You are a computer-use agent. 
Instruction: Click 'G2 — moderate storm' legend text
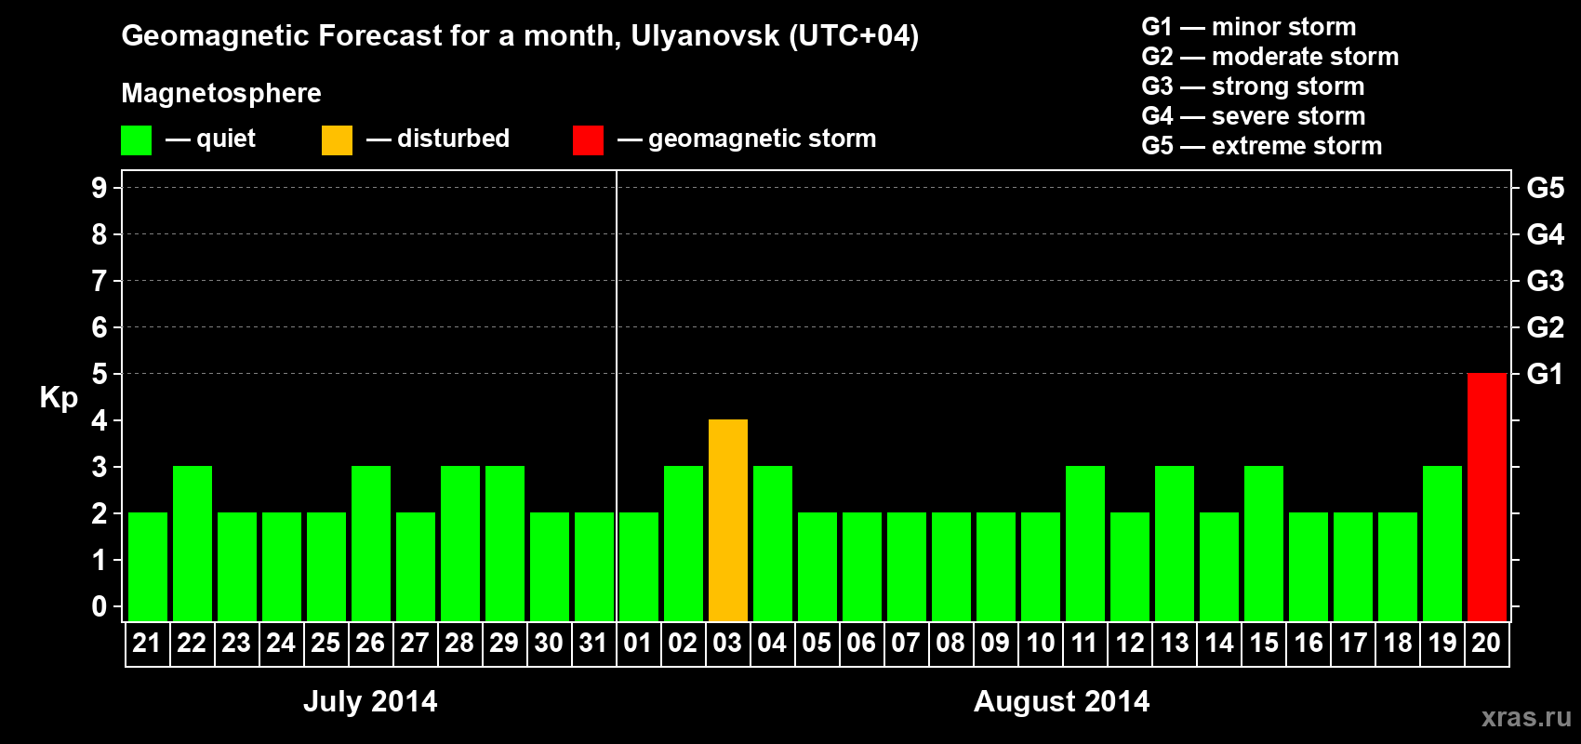1269,57
